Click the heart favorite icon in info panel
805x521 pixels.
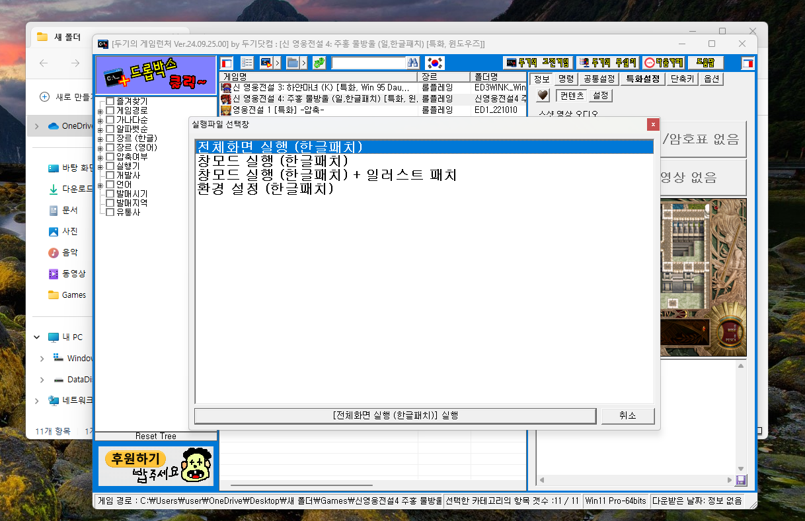(543, 96)
